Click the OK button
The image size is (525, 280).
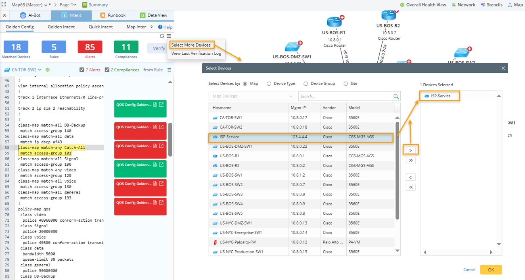click(491, 270)
